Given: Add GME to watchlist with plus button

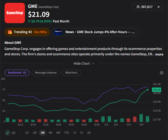Looking at the screenshot, I should tap(159, 7).
